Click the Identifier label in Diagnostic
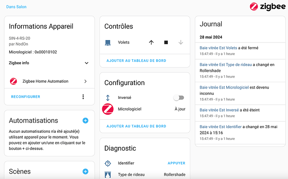 point(126,163)
